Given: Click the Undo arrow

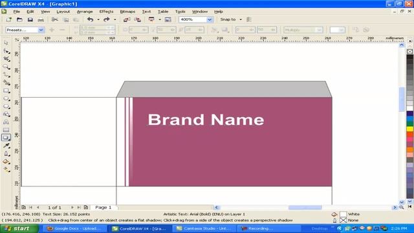Looking at the screenshot, I should pyautogui.click(x=91, y=19).
